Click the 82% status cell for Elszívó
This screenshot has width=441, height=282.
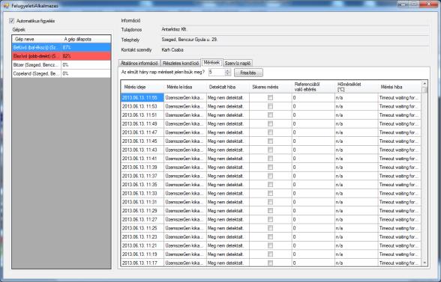point(86,56)
